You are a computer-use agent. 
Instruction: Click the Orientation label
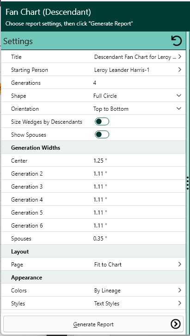[25, 108]
